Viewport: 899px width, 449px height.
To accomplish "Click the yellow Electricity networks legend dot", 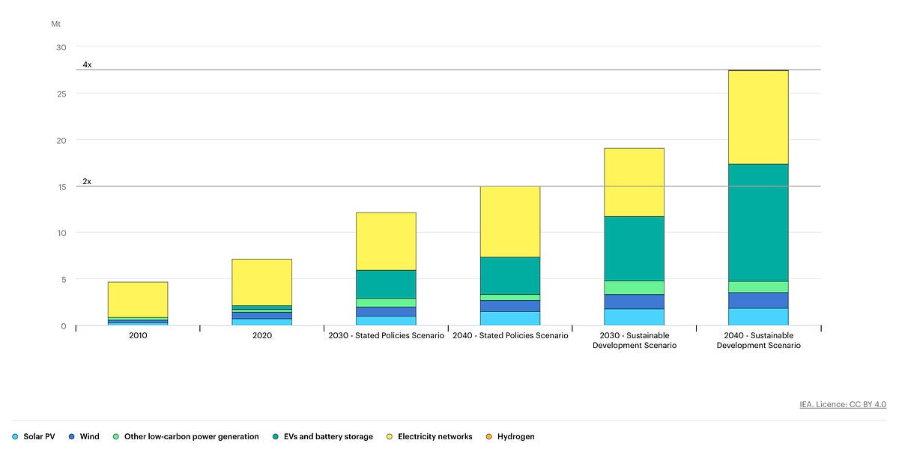I will coord(389,436).
